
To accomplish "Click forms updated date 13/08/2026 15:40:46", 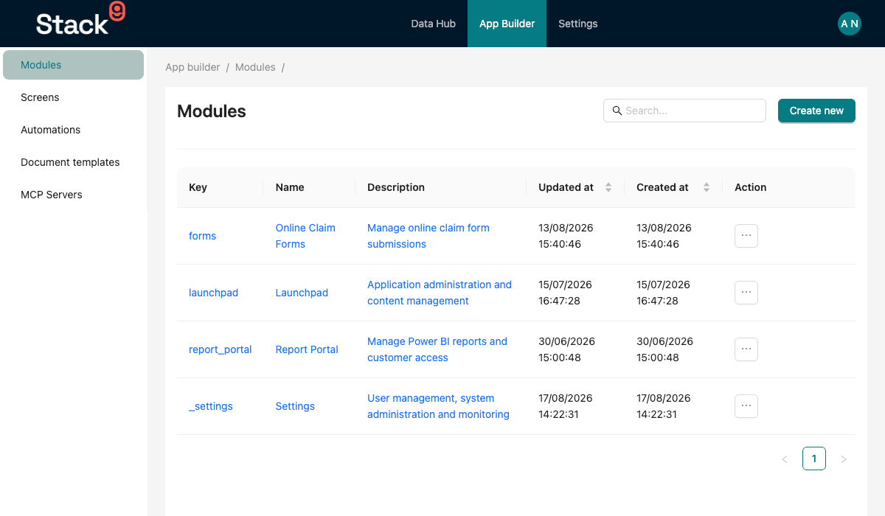I will pyautogui.click(x=566, y=236).
